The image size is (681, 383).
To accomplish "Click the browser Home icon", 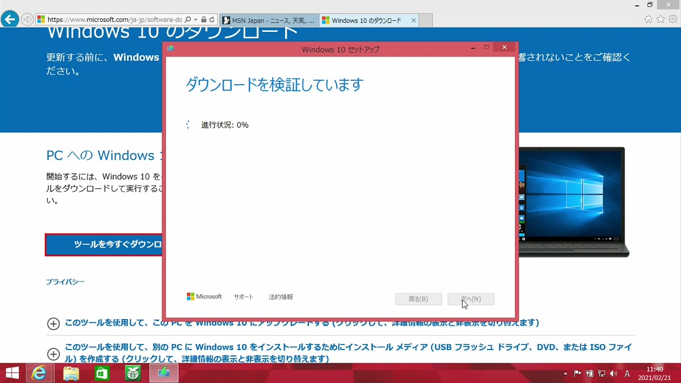I will point(648,19).
